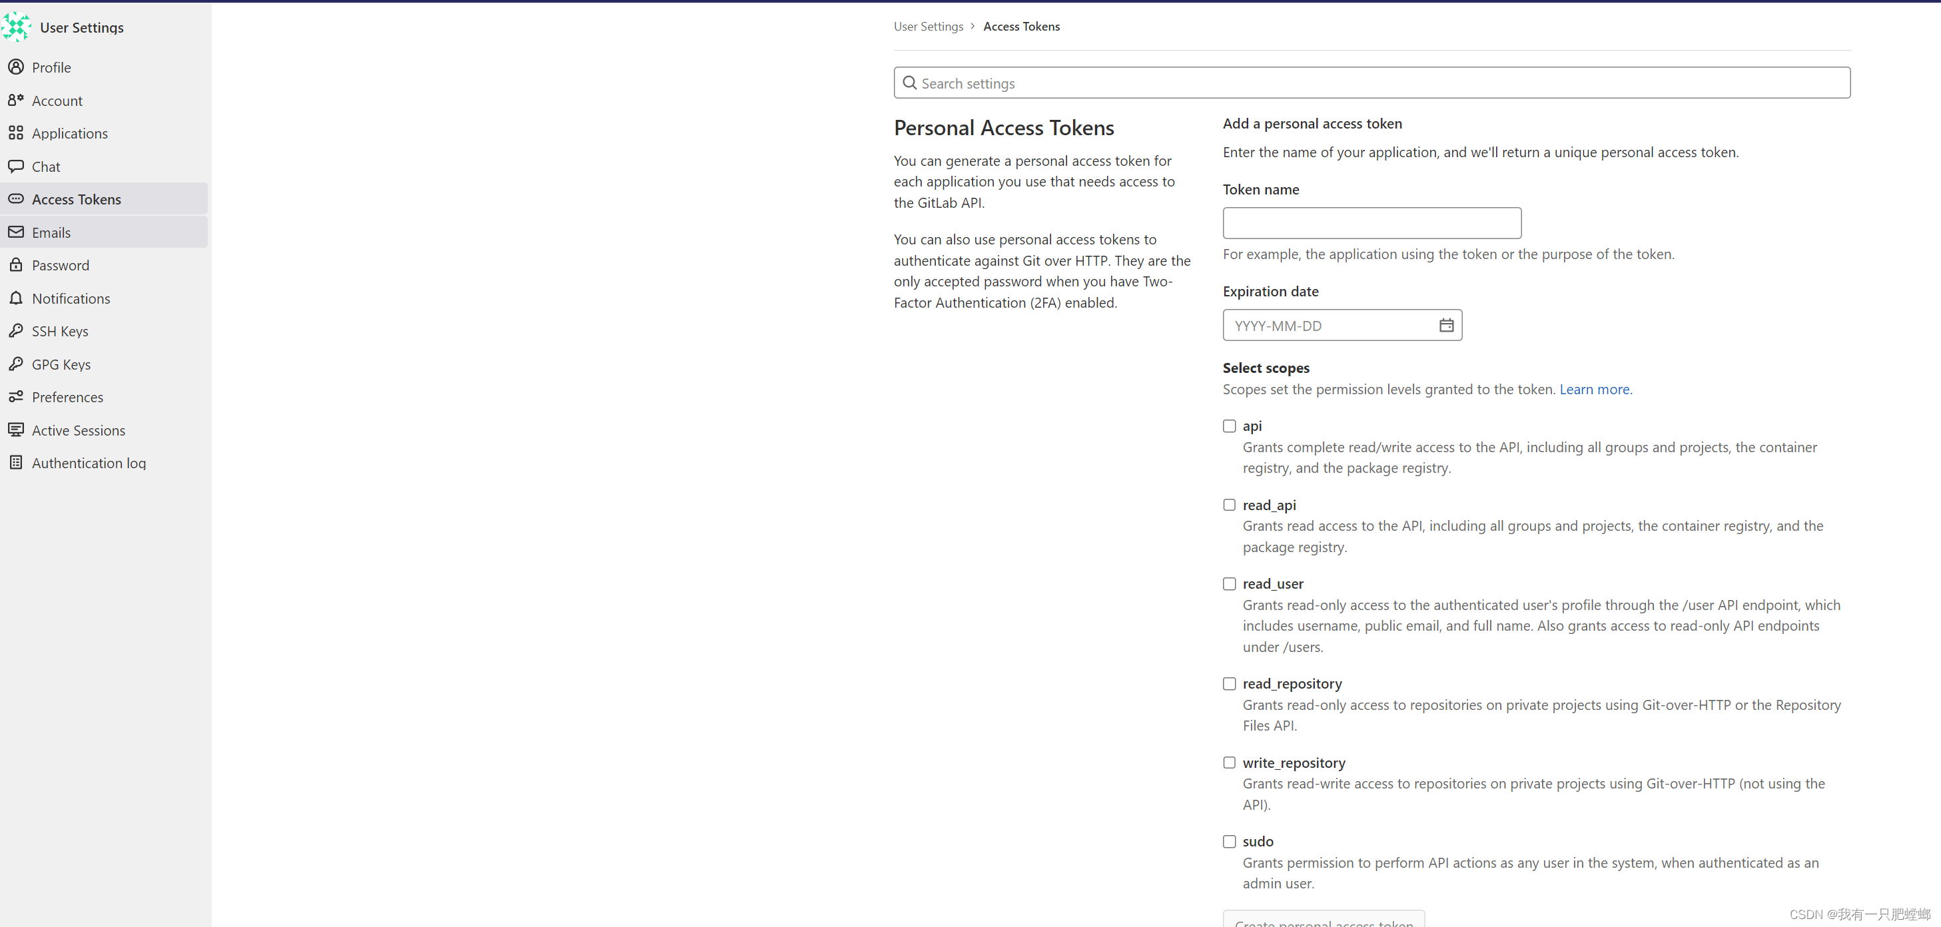This screenshot has height=927, width=1941.
Task: Enable the read_repository scope checkbox
Action: (x=1229, y=683)
